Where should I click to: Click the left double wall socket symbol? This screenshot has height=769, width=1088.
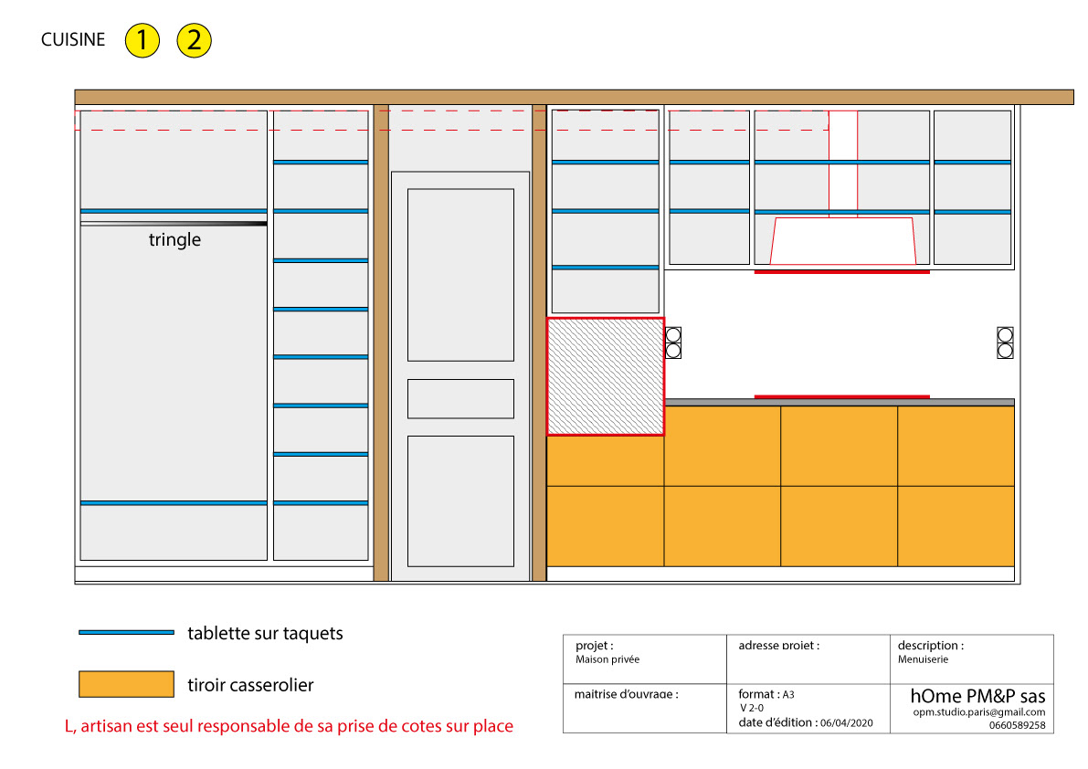(673, 343)
